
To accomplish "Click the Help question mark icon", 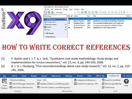I will 126,81.
